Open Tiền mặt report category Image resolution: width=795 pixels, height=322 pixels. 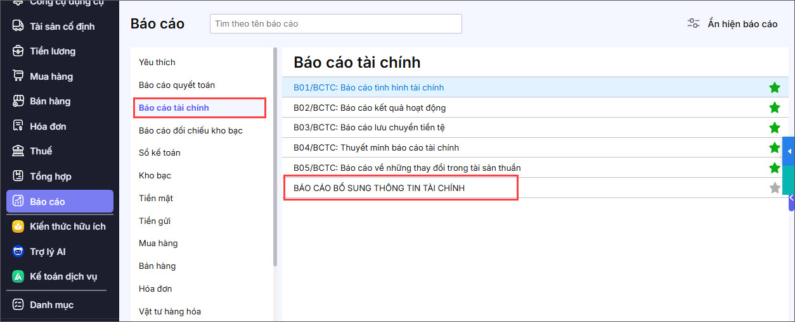tap(156, 198)
